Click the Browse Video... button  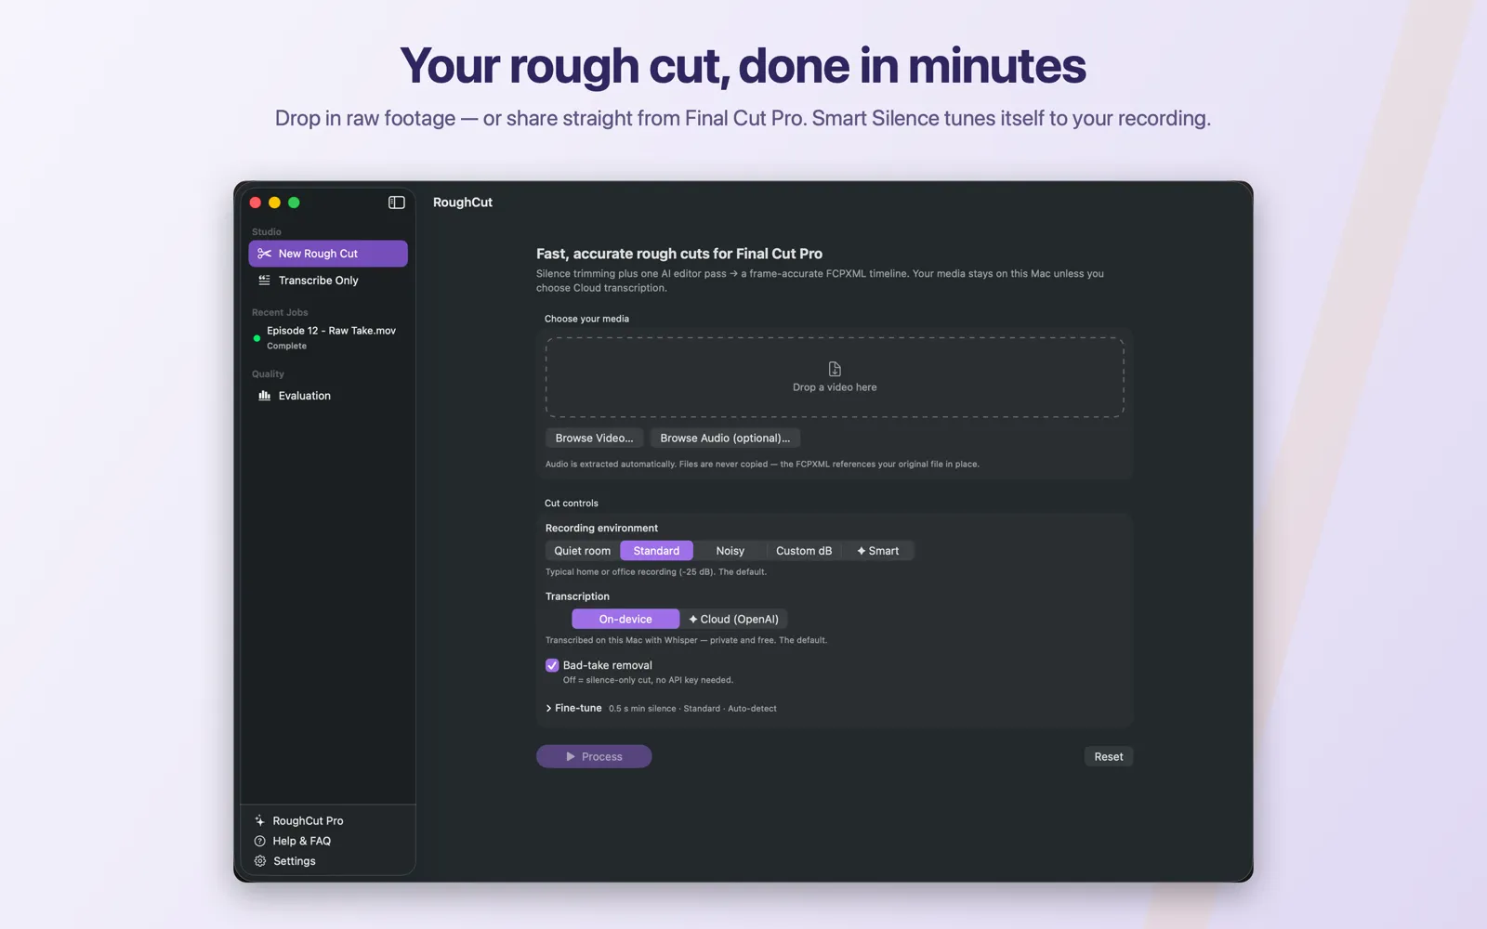(x=594, y=438)
